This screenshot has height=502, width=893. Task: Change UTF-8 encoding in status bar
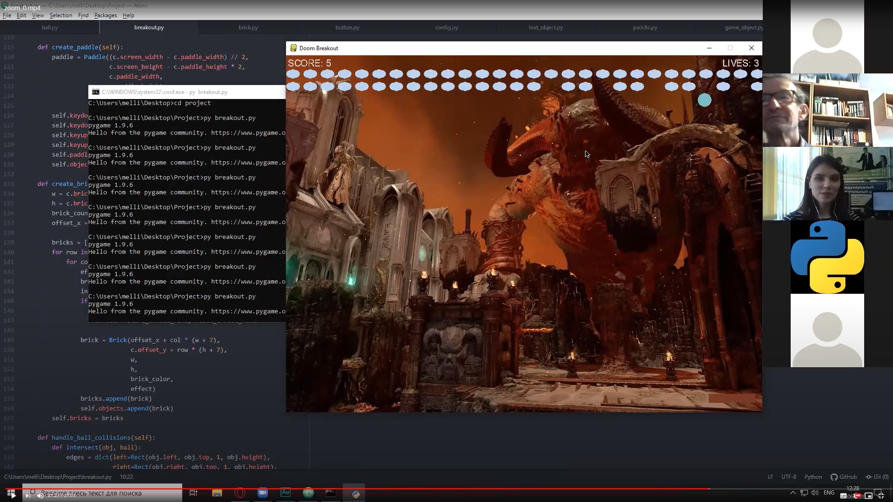tap(789, 477)
